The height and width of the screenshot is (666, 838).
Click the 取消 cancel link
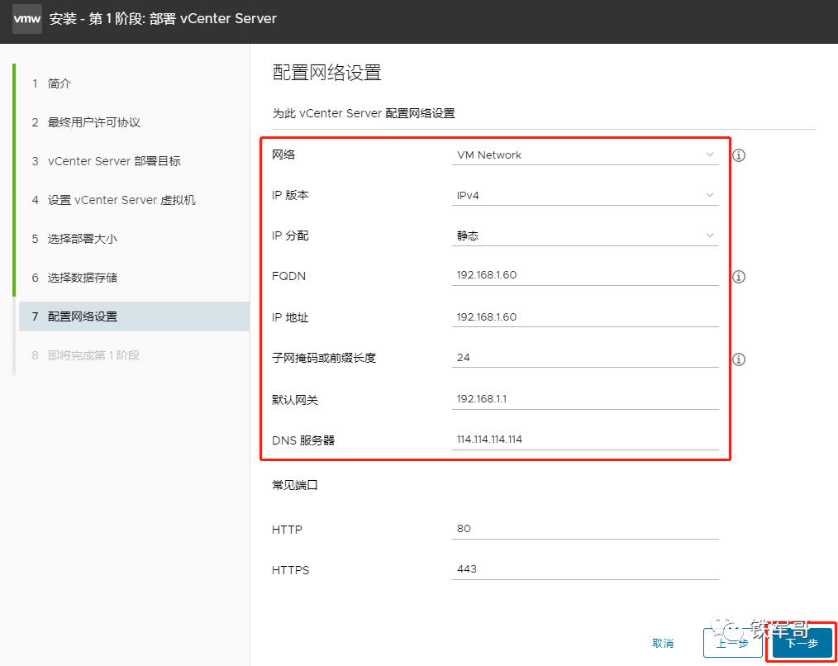663,644
